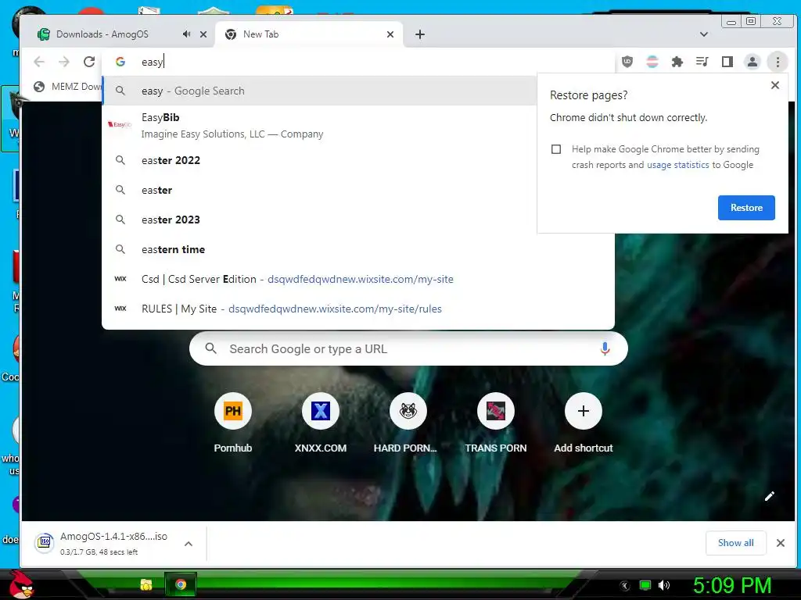Open the file explorer taskbar icon
This screenshot has height=600, width=801.
pos(146,584)
